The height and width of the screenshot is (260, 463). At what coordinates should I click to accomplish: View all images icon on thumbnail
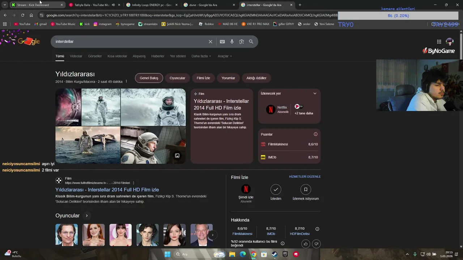(177, 156)
